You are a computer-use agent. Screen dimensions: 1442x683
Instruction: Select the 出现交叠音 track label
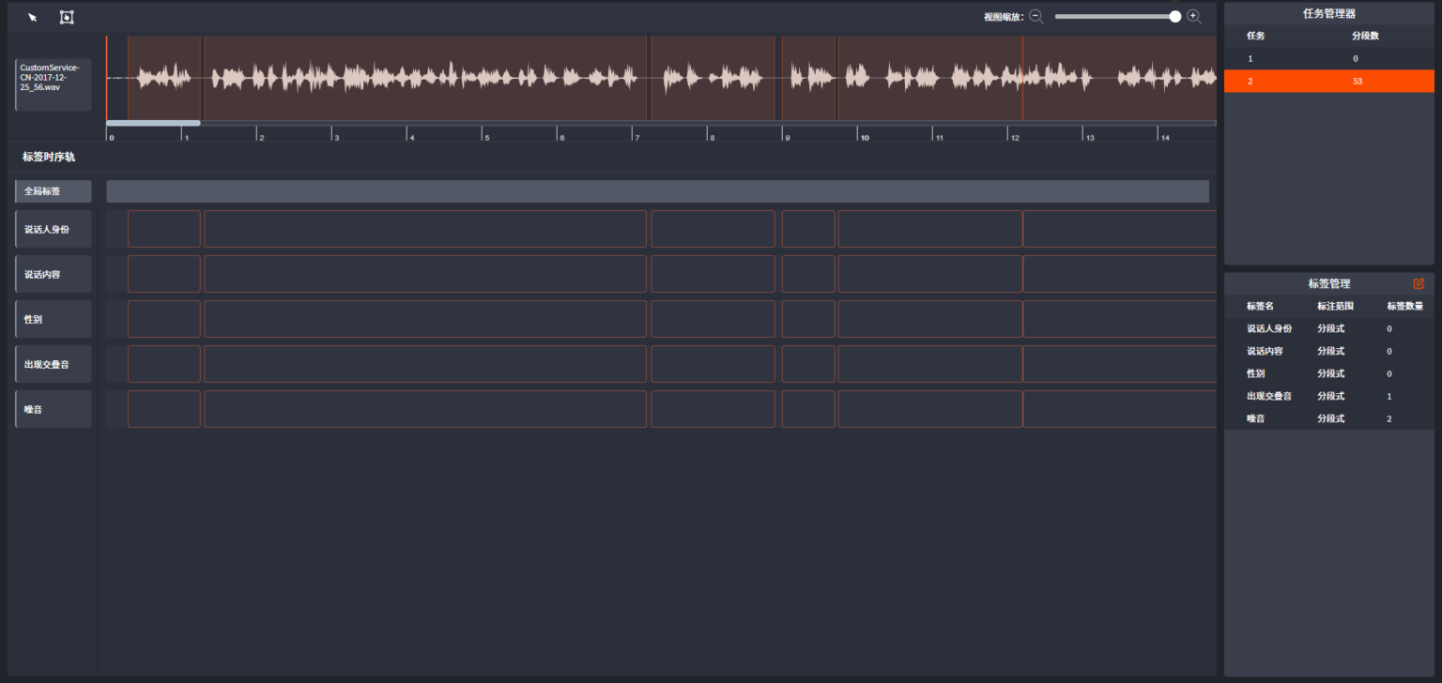pos(54,364)
